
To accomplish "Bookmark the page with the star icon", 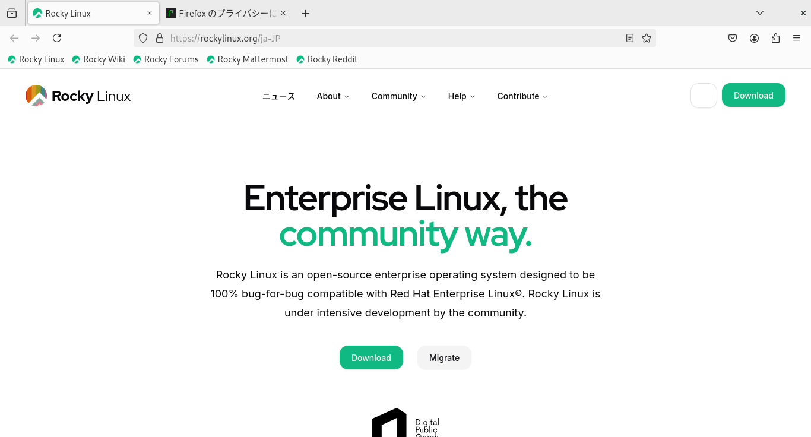I will point(647,37).
